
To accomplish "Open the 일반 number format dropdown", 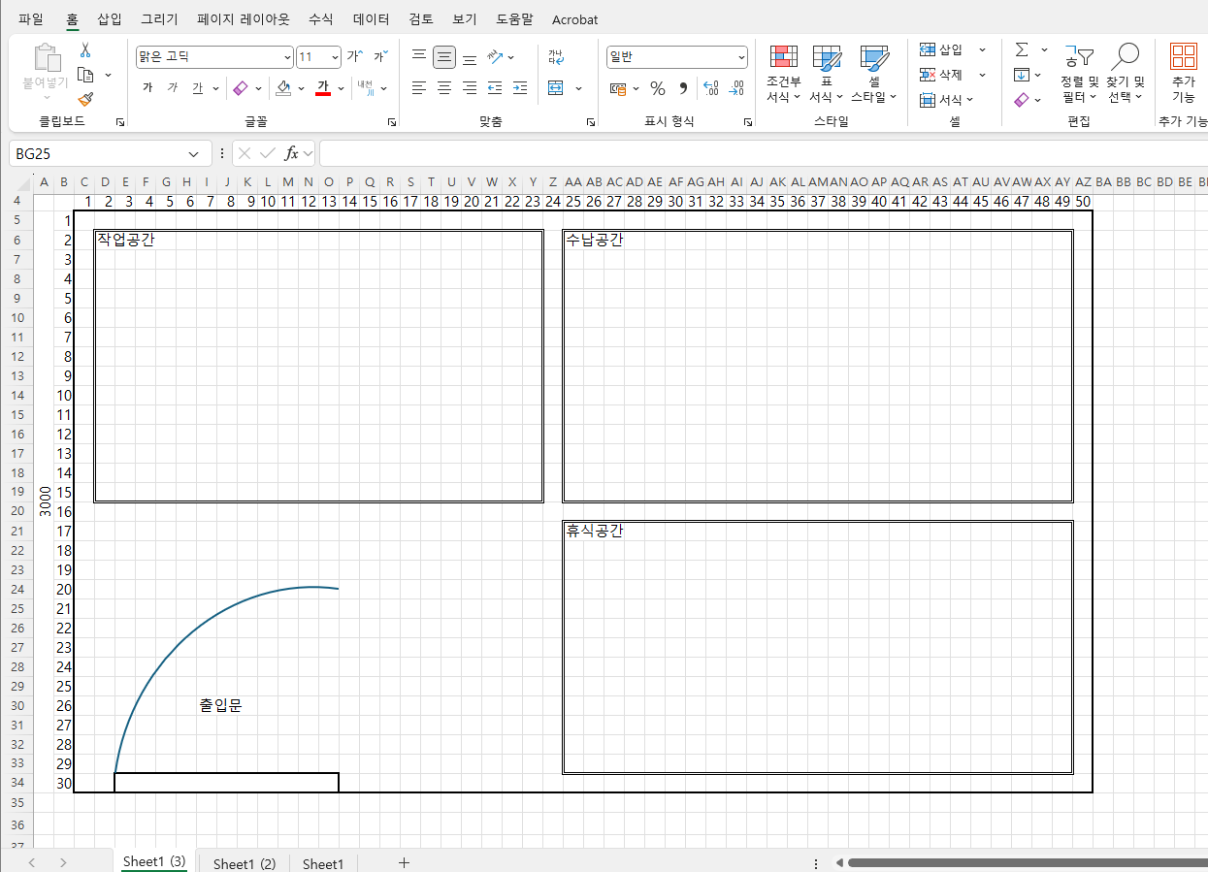I will coord(741,57).
